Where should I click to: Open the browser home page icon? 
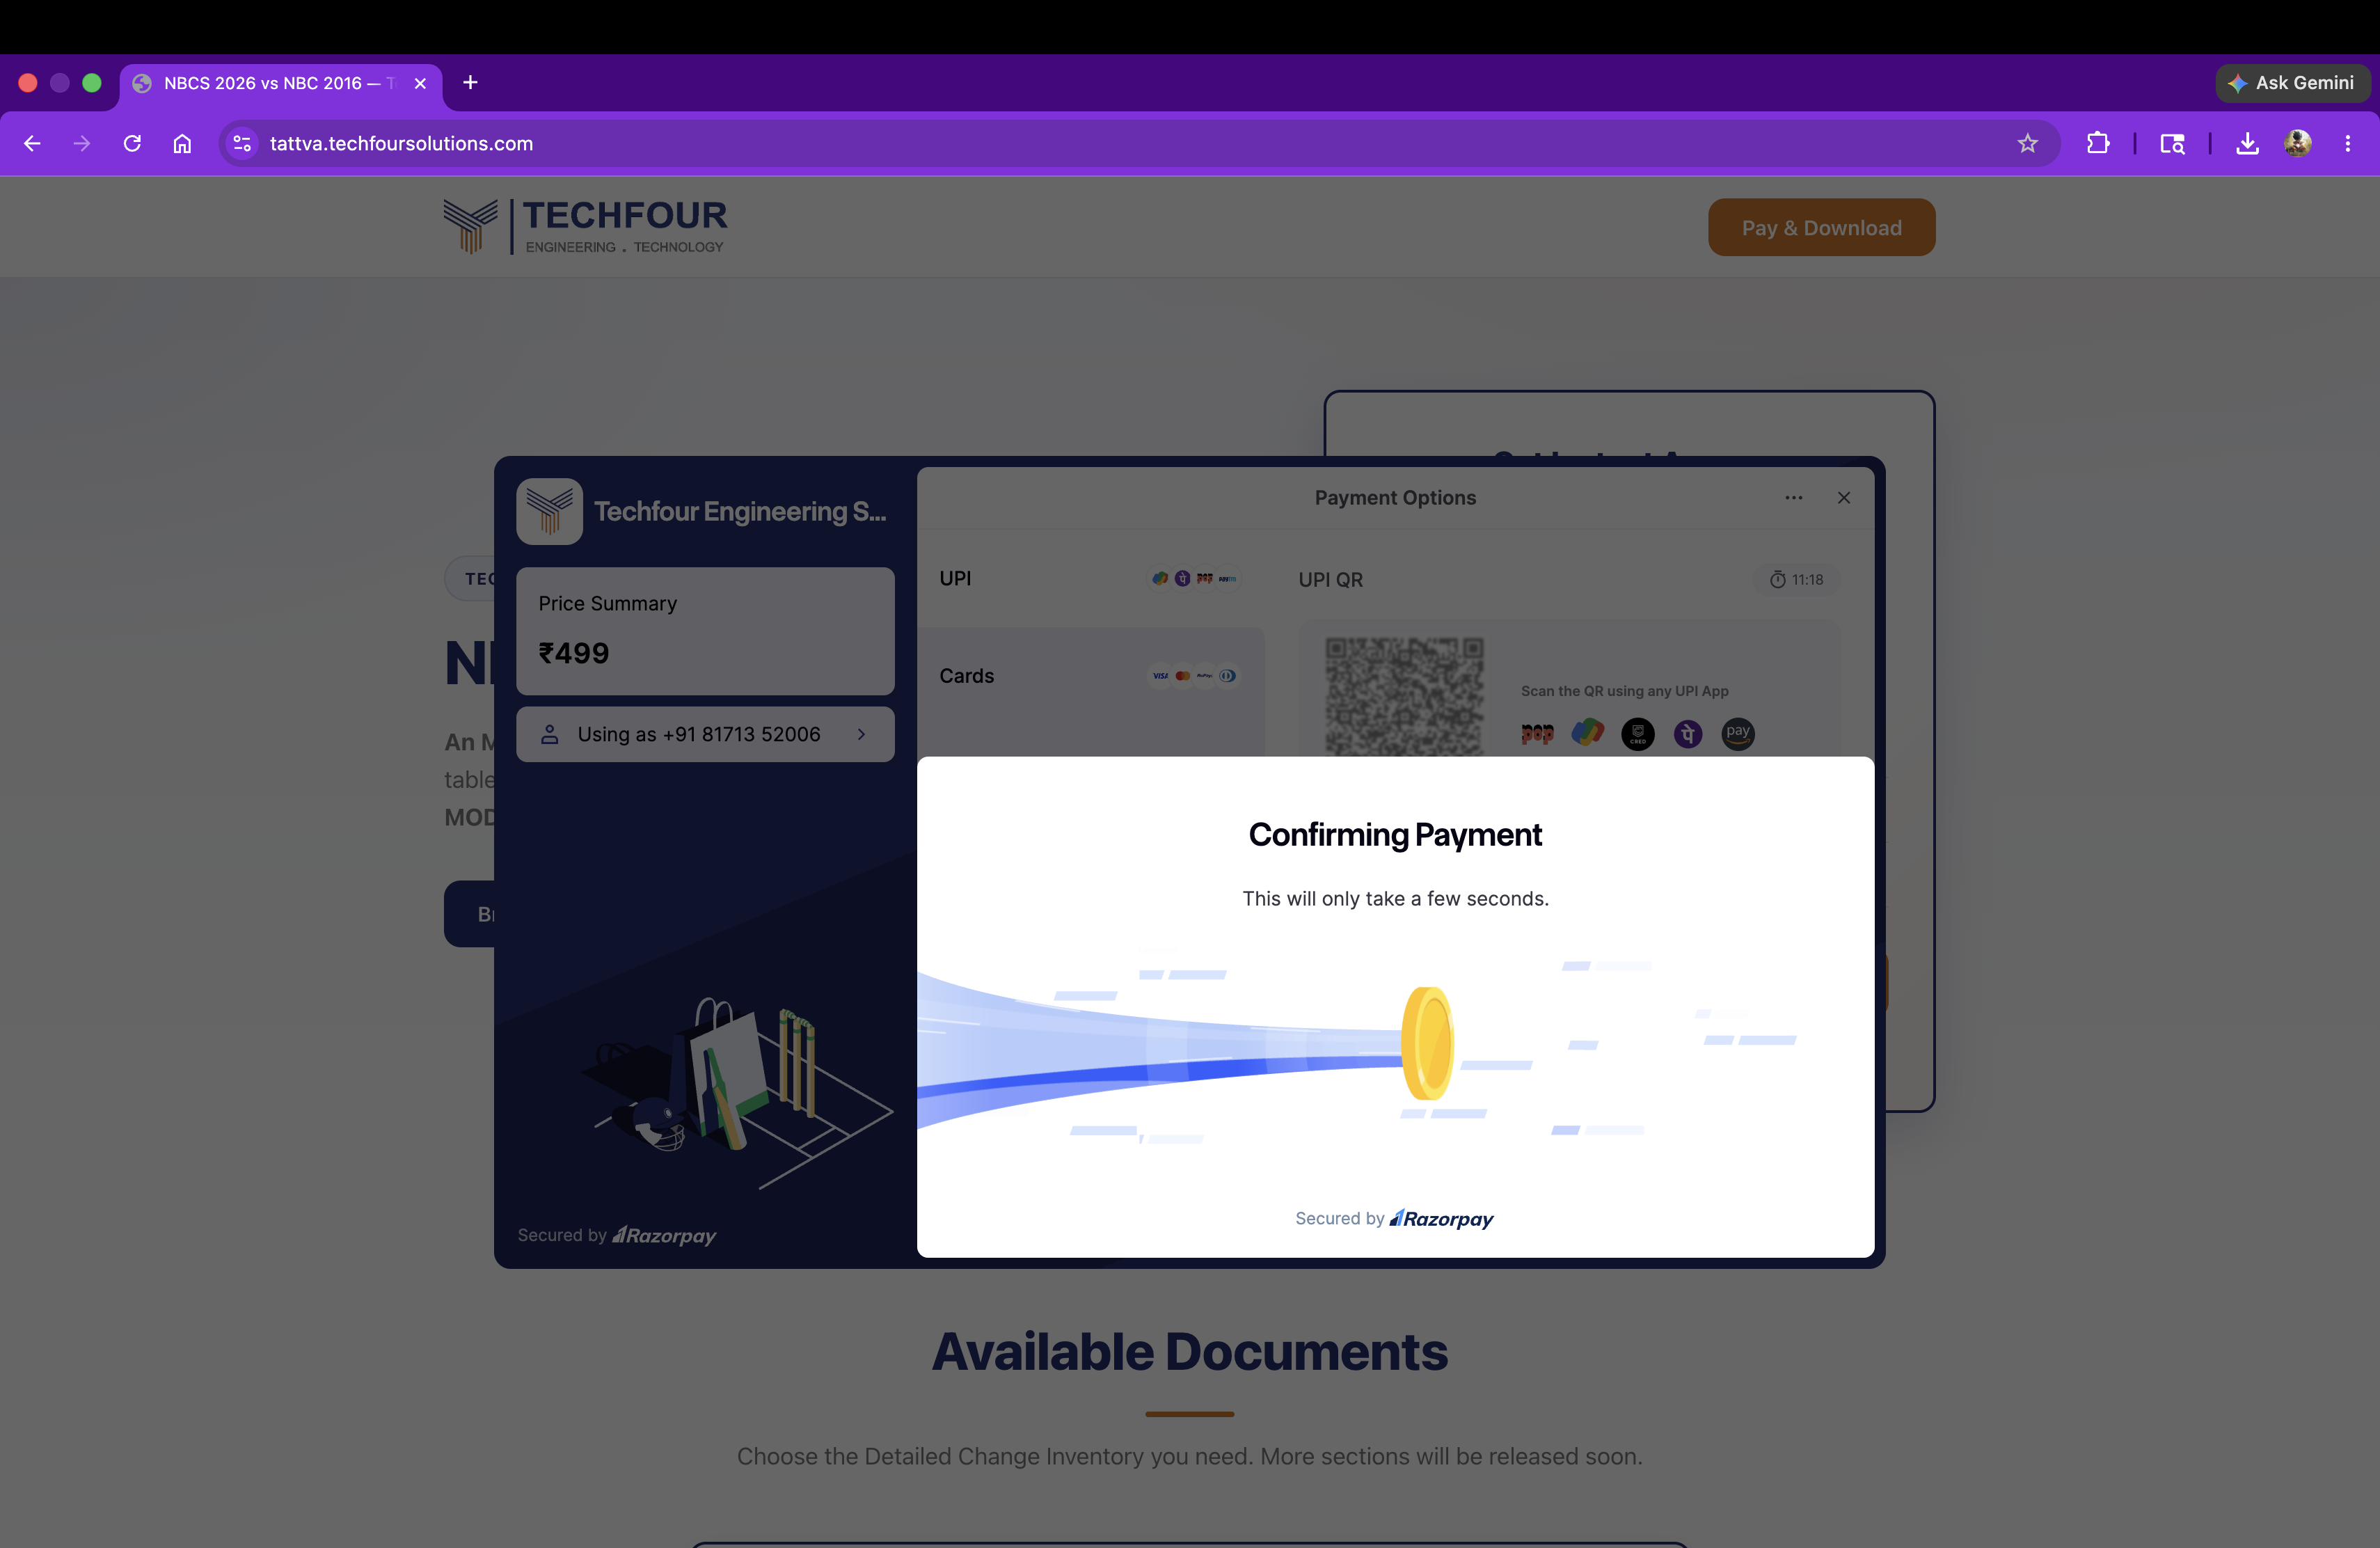(x=182, y=143)
